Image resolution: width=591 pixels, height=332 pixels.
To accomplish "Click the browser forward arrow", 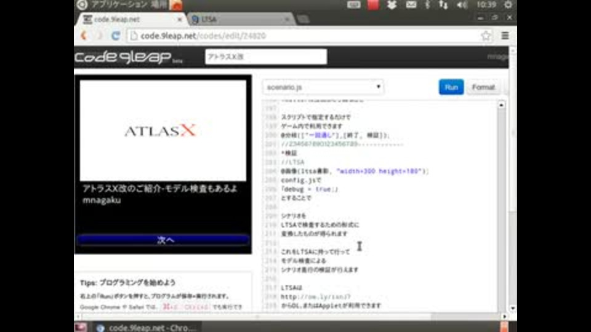I will [x=100, y=36].
